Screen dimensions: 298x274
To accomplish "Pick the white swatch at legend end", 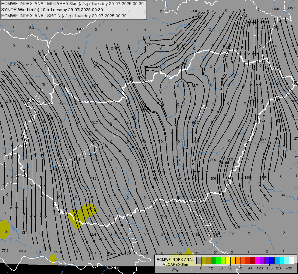I will pyautogui.click(x=292, y=260).
